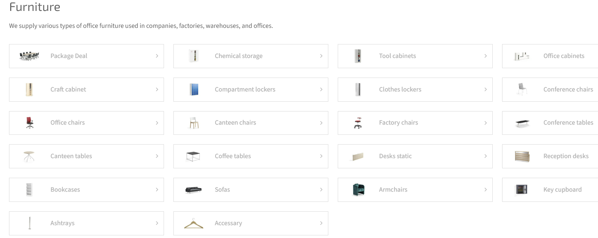
Task: Click the Reception desks icon
Action: (522, 156)
